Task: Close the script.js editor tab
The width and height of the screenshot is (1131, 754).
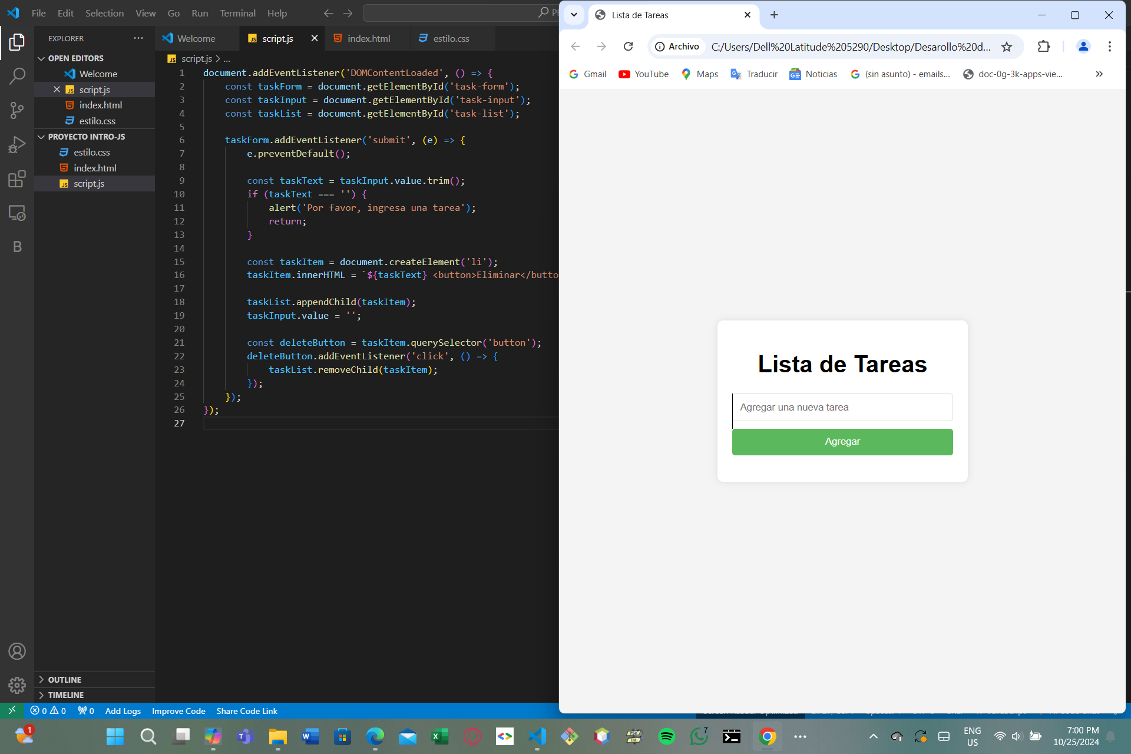Action: 315,38
